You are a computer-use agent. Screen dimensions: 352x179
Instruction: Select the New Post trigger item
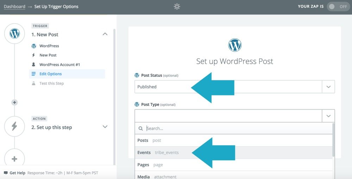click(x=48, y=55)
